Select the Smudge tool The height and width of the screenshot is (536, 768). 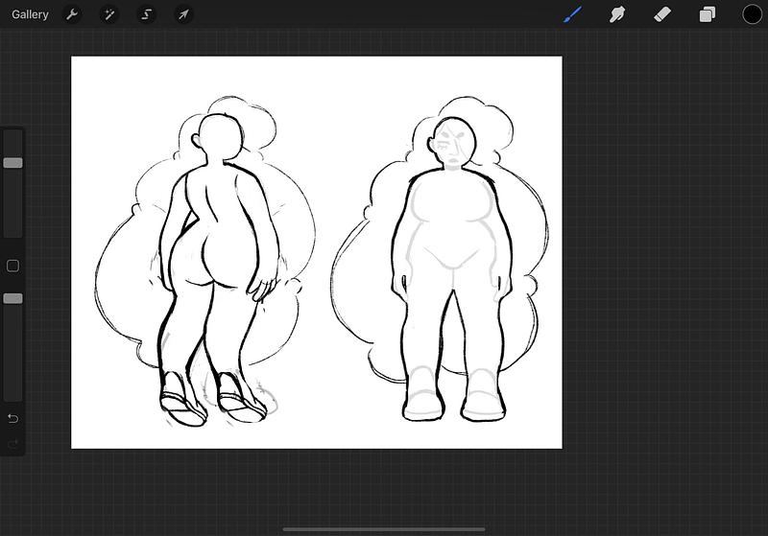click(617, 14)
